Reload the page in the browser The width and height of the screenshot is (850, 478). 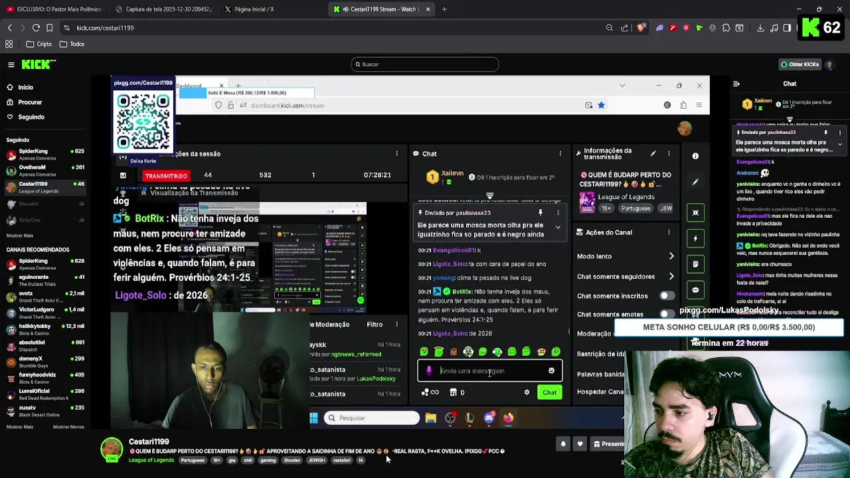[36, 28]
